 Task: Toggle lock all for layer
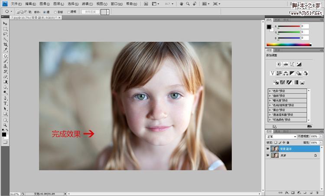coord(288,143)
